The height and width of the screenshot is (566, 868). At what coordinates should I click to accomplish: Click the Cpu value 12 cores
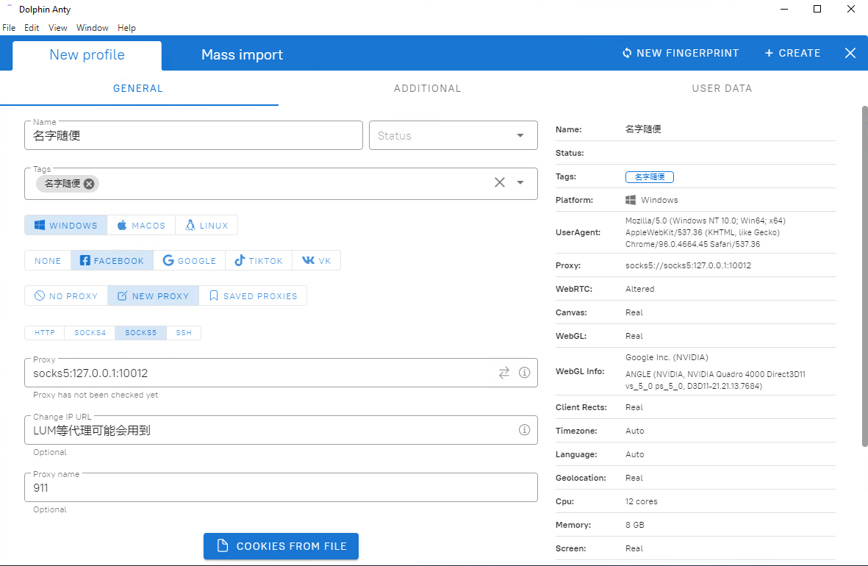[x=642, y=502]
